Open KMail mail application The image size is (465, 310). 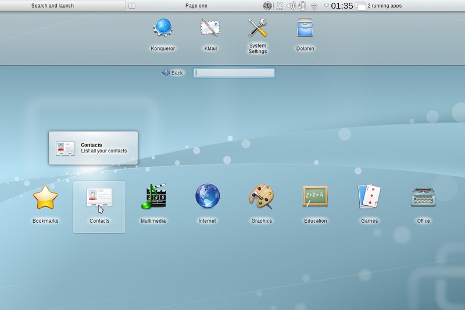[x=210, y=35]
